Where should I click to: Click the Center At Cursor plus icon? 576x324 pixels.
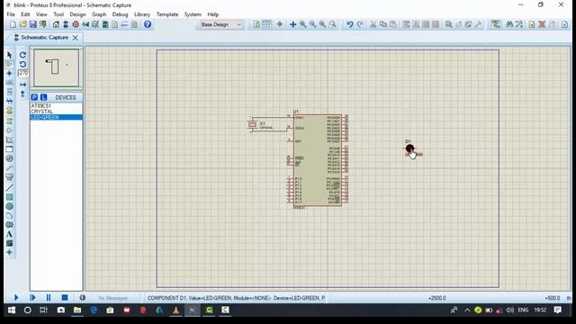[292, 24]
